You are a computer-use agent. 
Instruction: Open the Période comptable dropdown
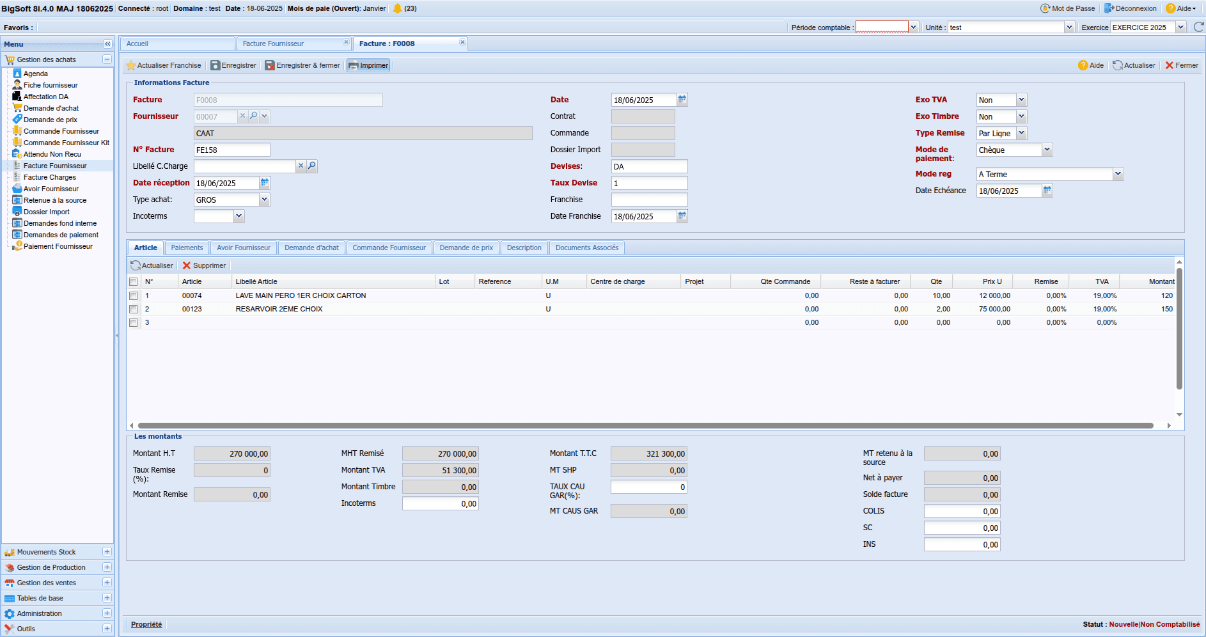point(914,27)
